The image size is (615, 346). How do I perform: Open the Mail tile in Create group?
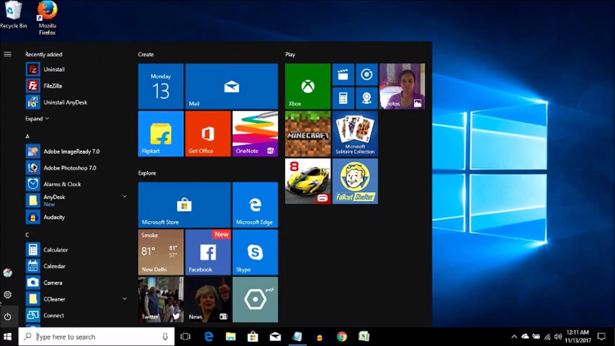point(232,86)
